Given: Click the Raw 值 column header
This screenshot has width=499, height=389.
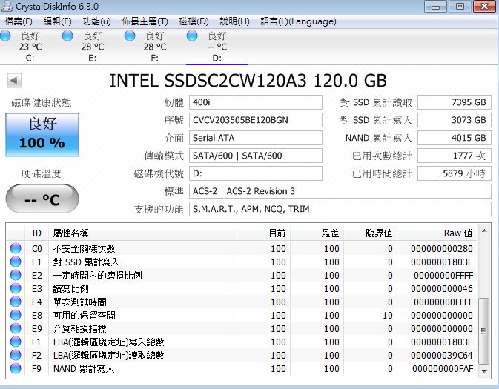Looking at the screenshot, I should pos(437,233).
